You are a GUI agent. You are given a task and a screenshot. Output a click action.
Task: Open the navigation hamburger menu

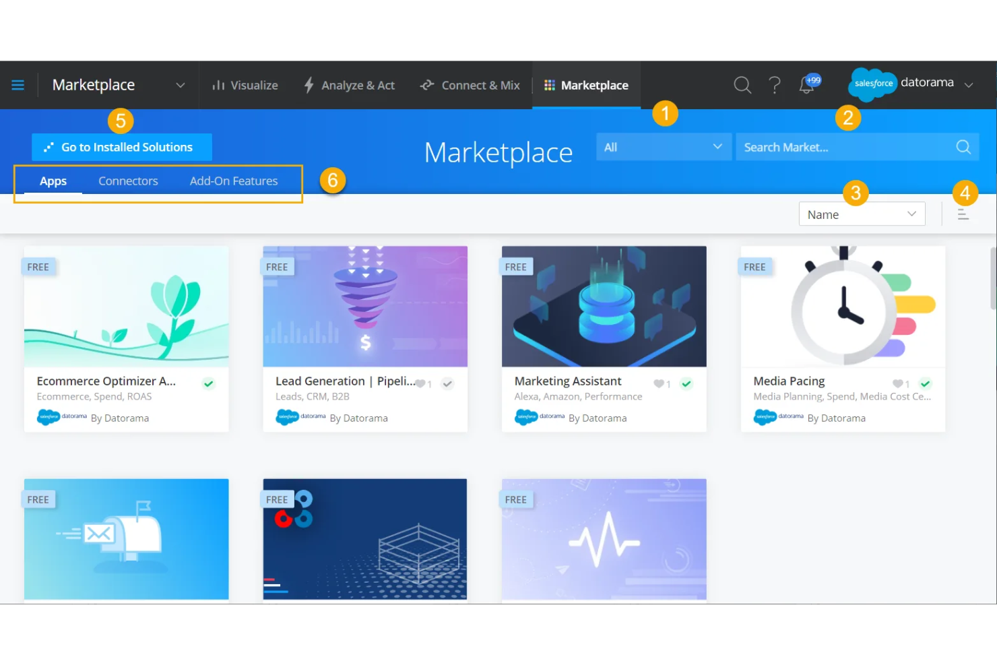pos(18,85)
